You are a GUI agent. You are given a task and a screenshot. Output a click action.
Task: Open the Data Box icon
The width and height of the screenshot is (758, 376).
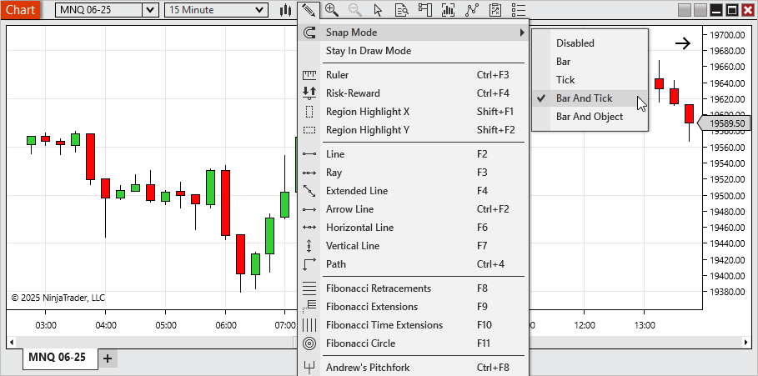(401, 10)
